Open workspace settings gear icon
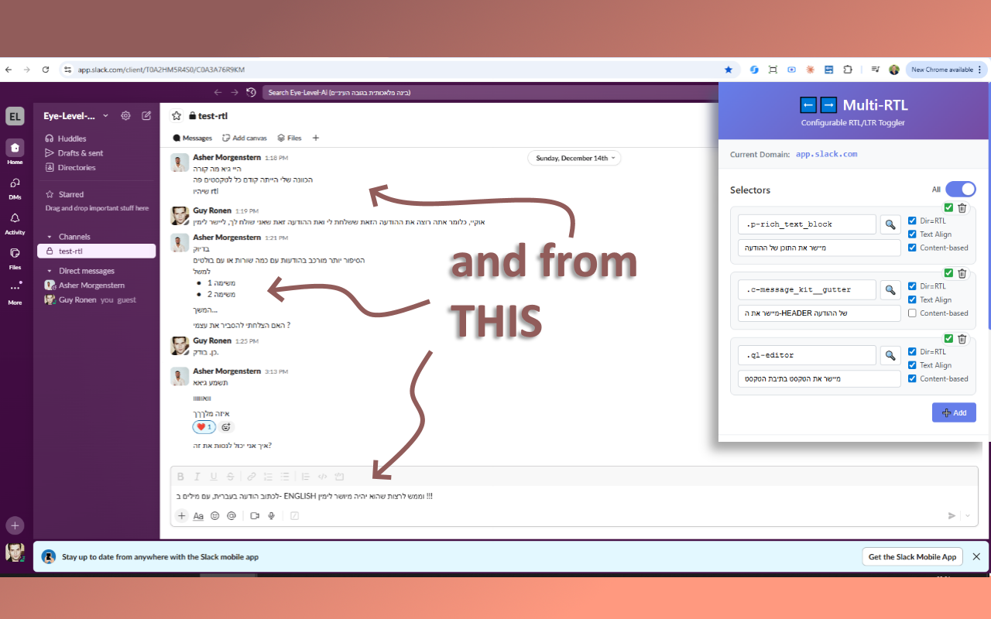 coord(125,116)
